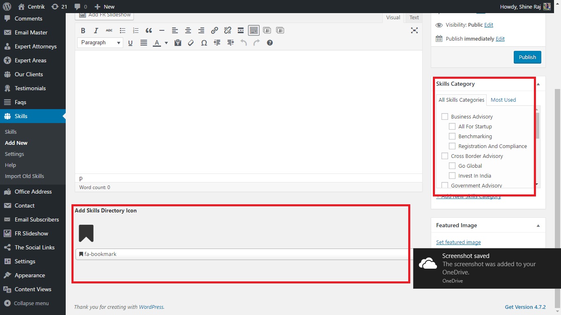Viewport: 561px width, 315px height.
Task: Click the Set featured image link
Action: pyautogui.click(x=458, y=242)
